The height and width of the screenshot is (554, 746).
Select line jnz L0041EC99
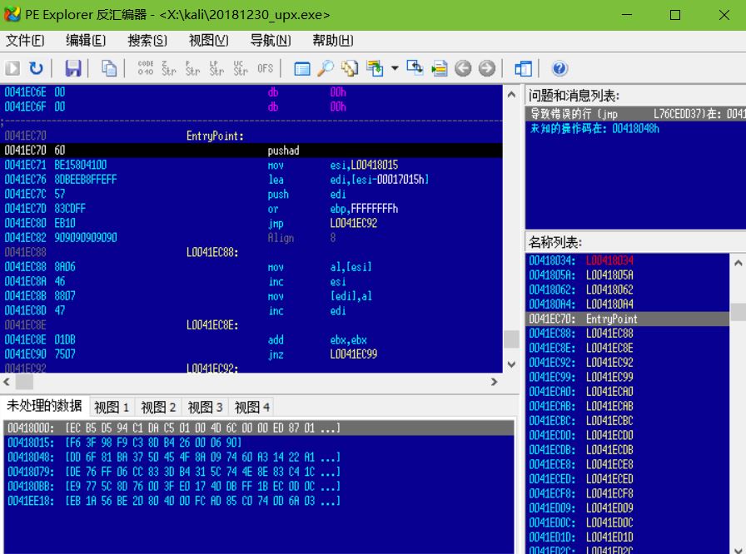[x=252, y=354]
